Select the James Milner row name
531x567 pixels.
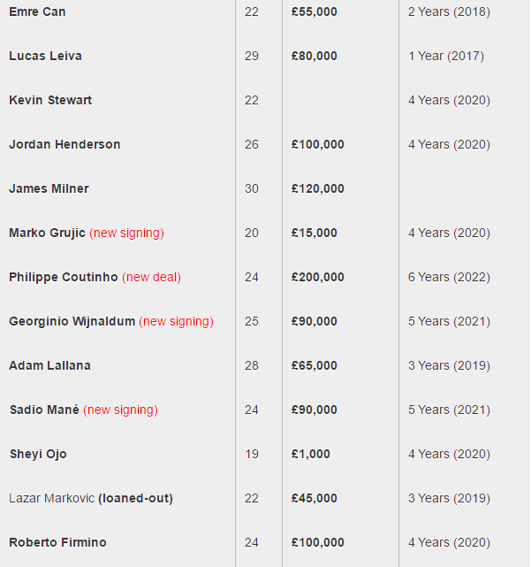(x=49, y=188)
